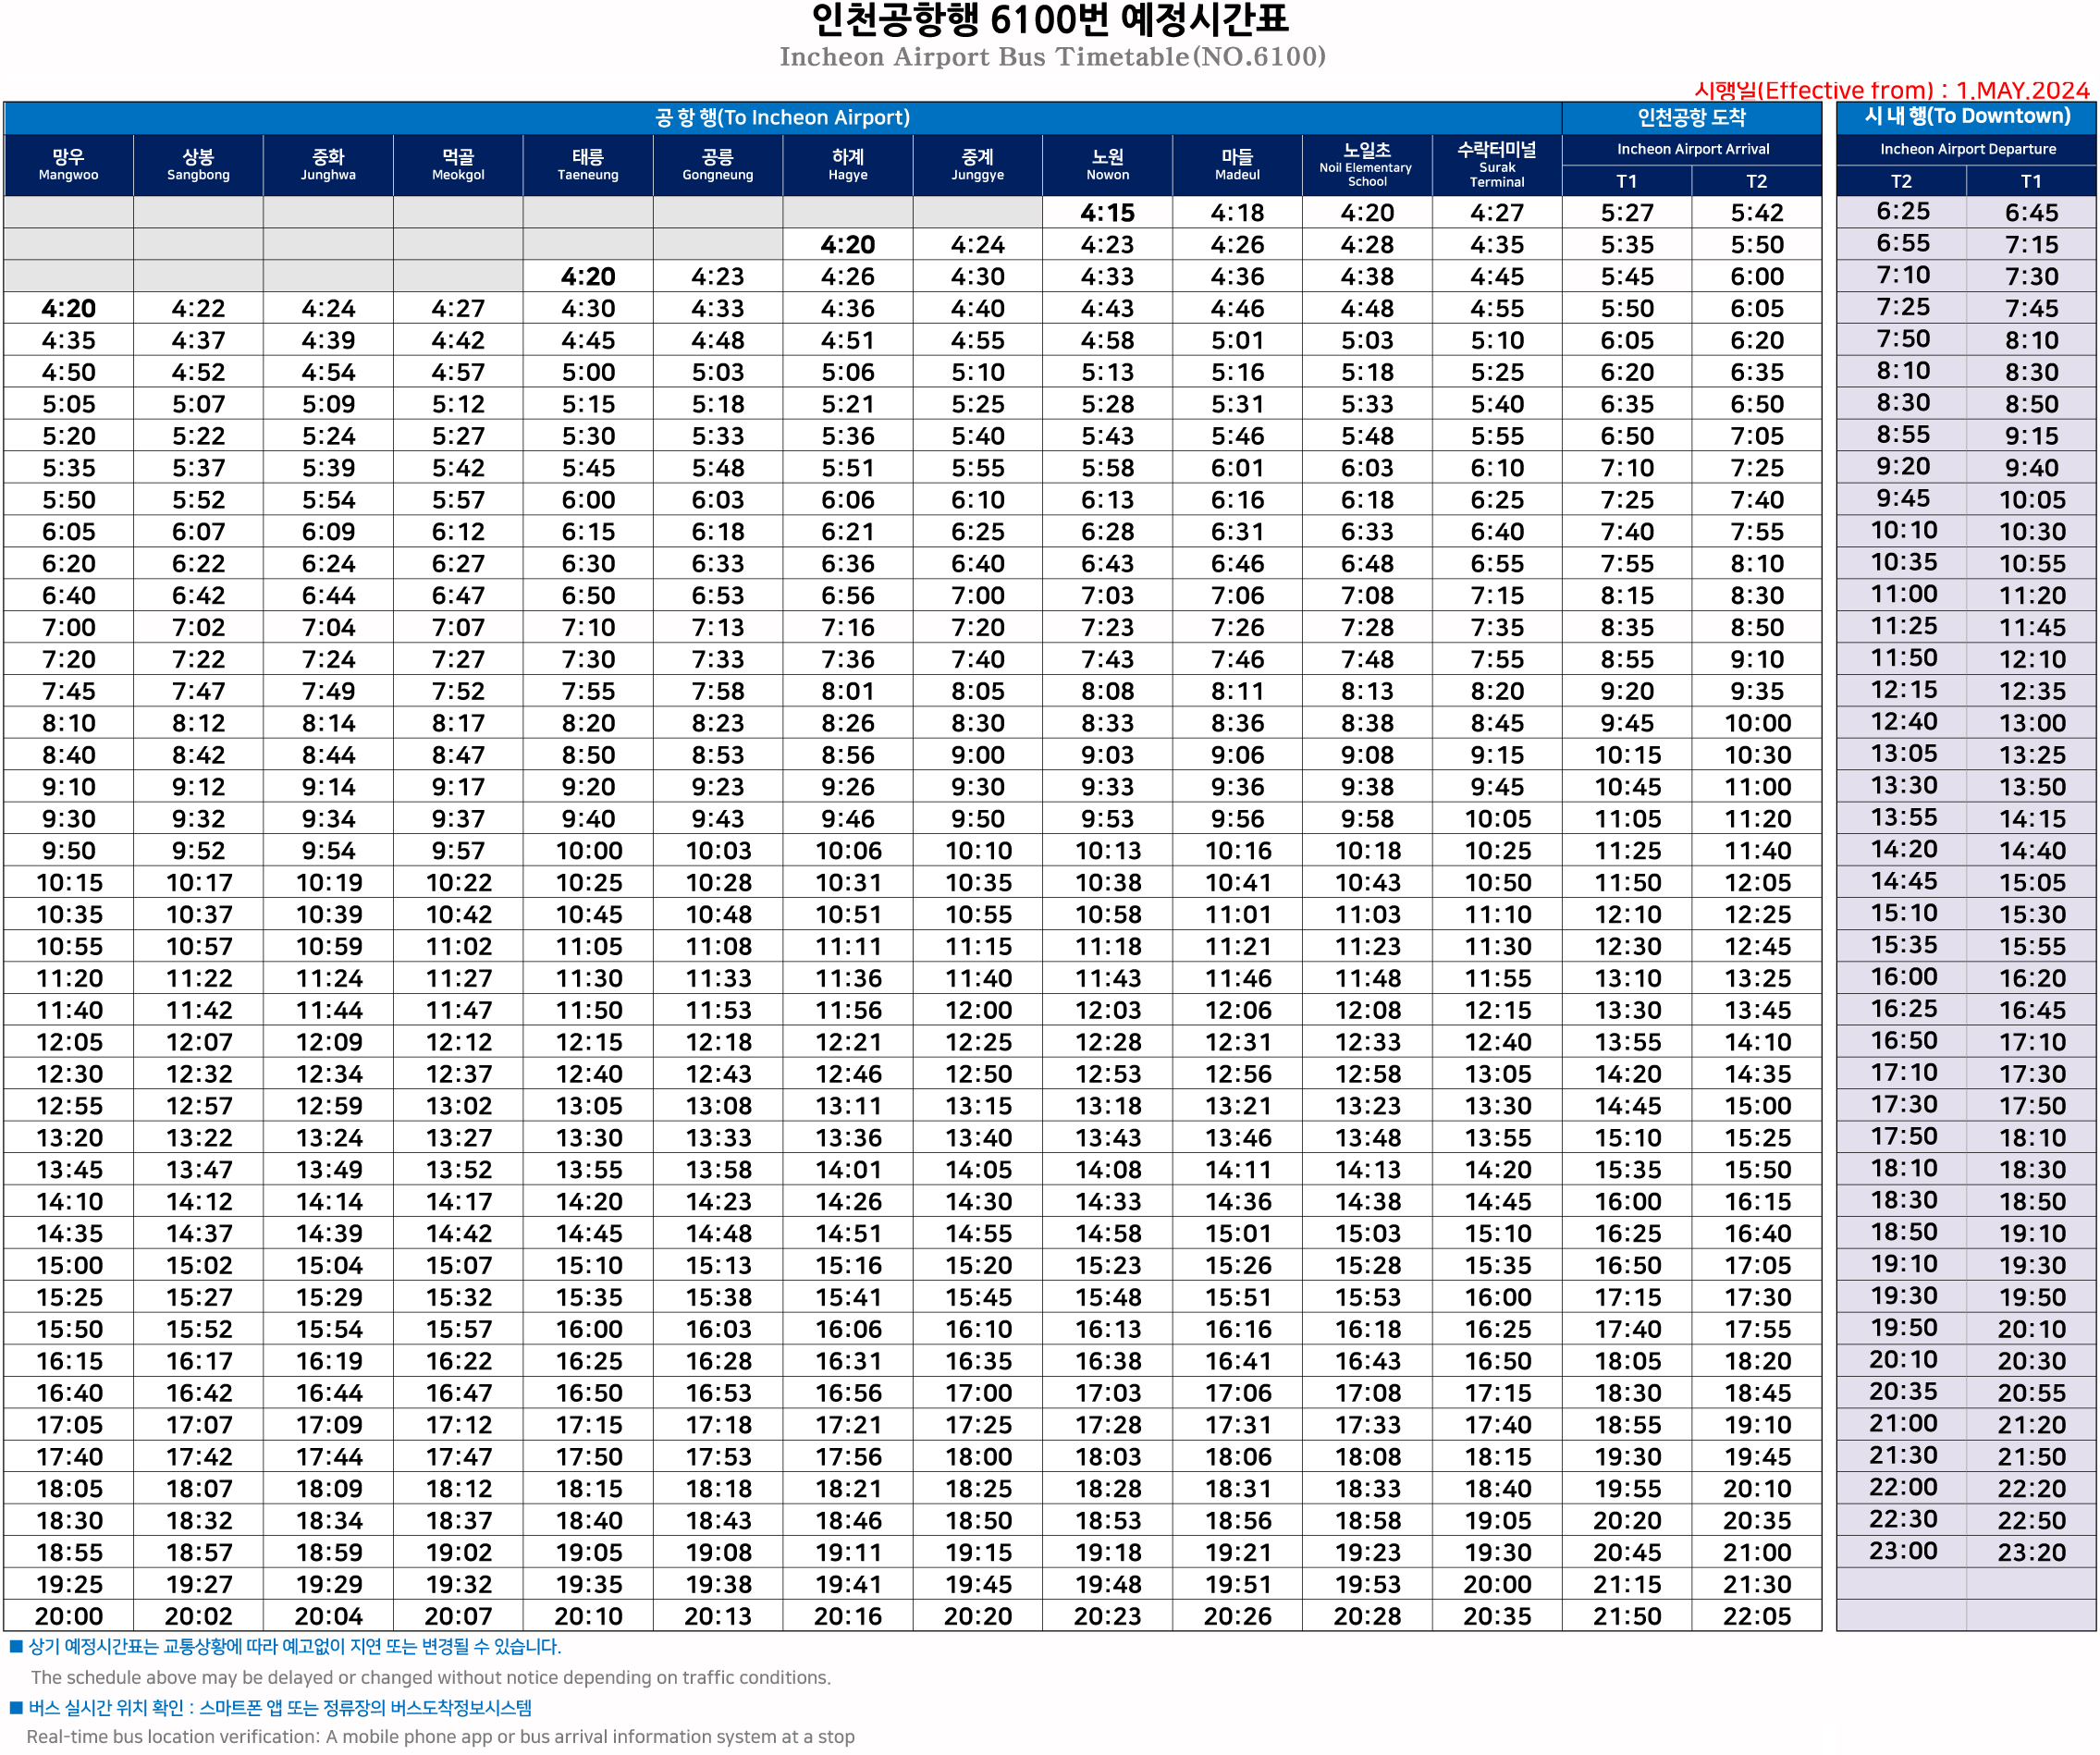Click 20:26 in the Madeul column

(1237, 1617)
